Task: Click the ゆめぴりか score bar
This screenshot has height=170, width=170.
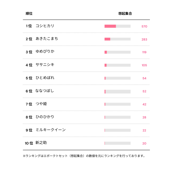Action: tap(117, 52)
